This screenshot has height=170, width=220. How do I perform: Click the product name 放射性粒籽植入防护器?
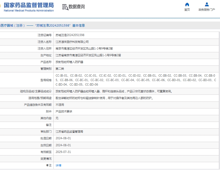(x=69, y=62)
